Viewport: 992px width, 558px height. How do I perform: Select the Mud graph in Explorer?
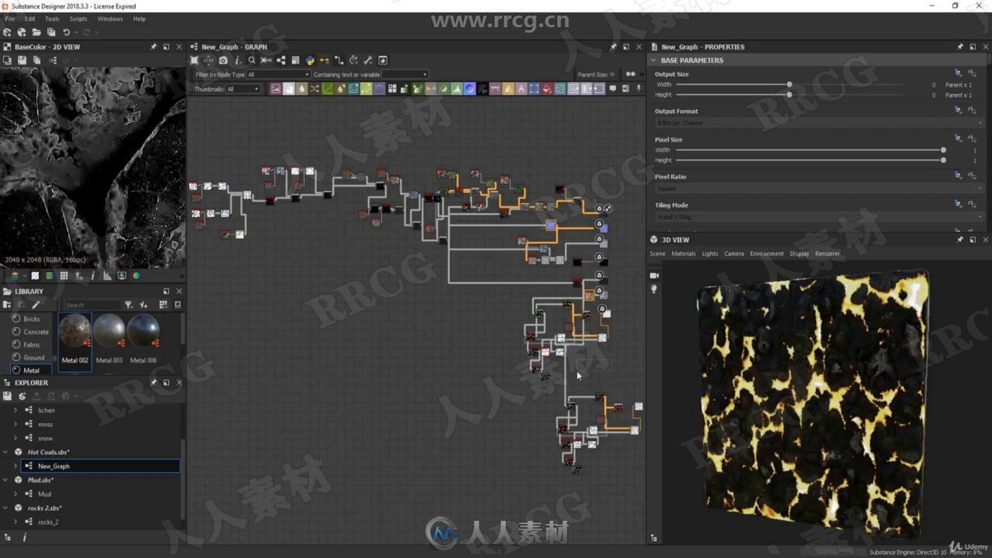pos(44,494)
